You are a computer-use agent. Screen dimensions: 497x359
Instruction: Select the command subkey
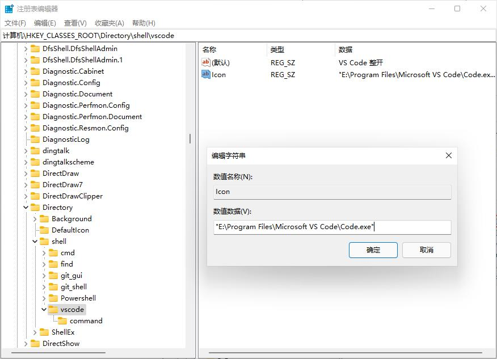tap(86, 321)
